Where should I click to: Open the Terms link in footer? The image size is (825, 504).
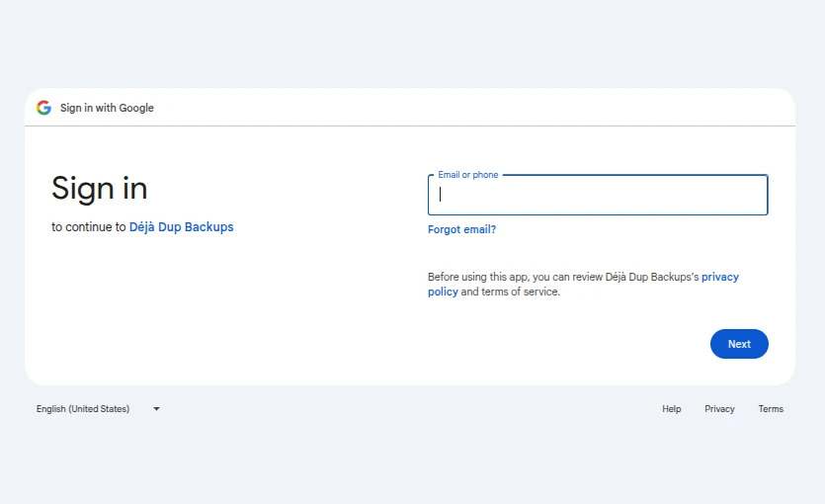771,409
